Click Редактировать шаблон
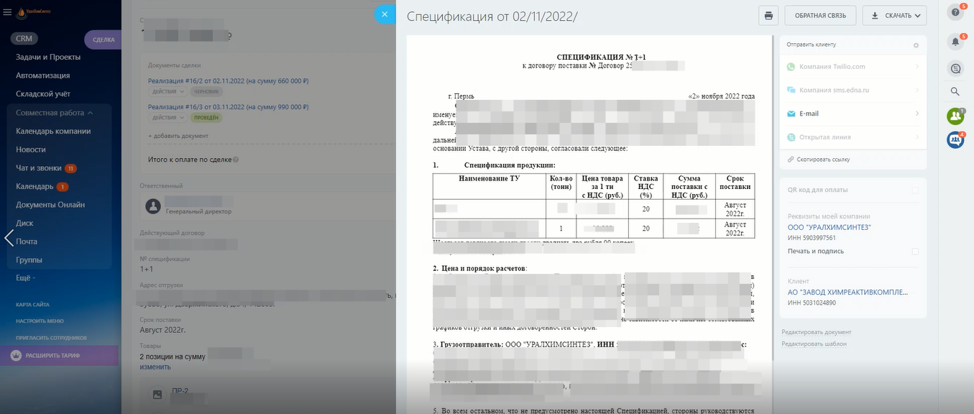 (814, 344)
